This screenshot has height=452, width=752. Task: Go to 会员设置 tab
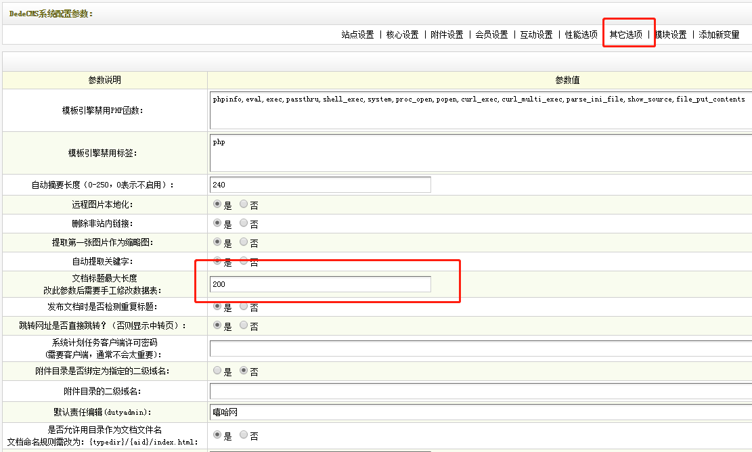(491, 35)
